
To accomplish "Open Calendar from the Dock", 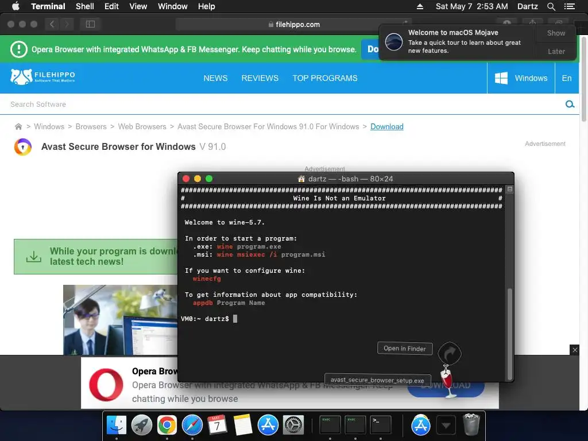I will [x=217, y=425].
